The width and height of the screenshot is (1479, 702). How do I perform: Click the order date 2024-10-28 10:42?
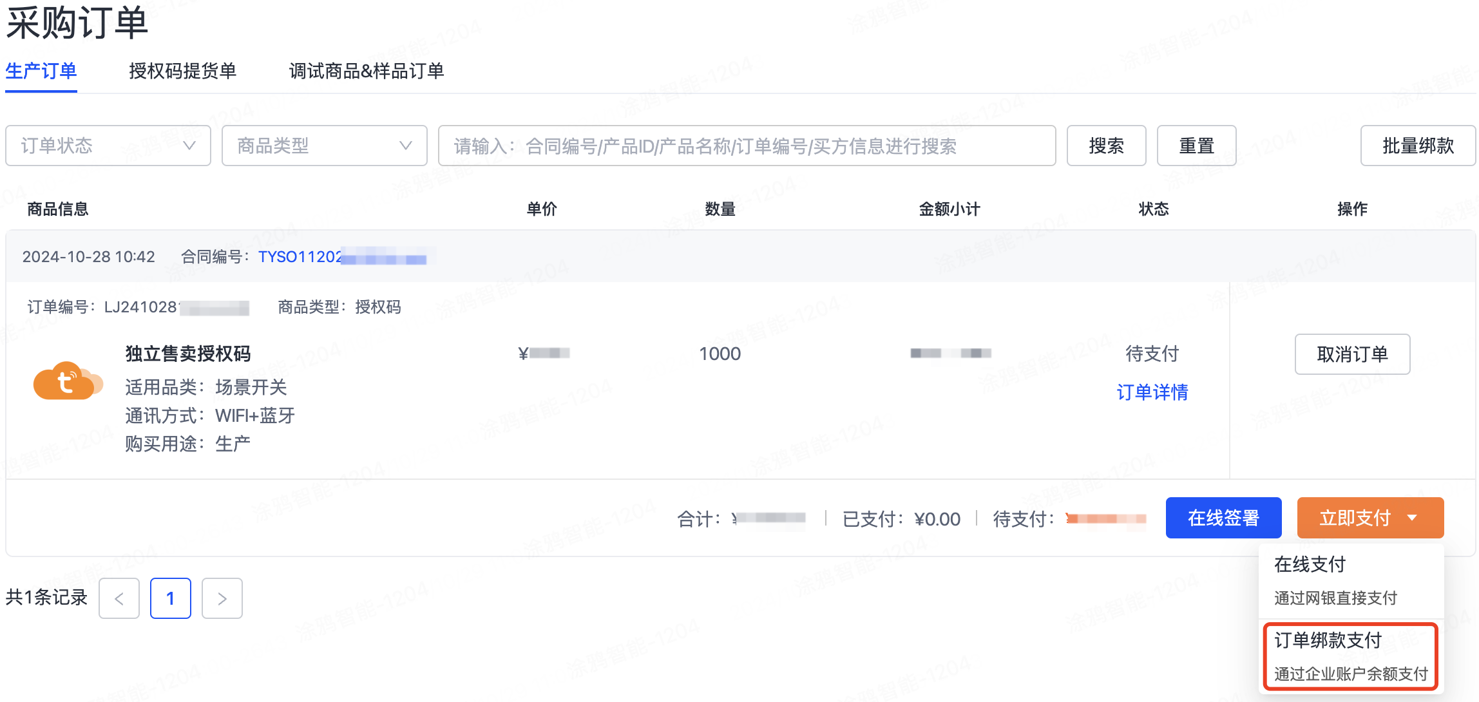(x=89, y=257)
